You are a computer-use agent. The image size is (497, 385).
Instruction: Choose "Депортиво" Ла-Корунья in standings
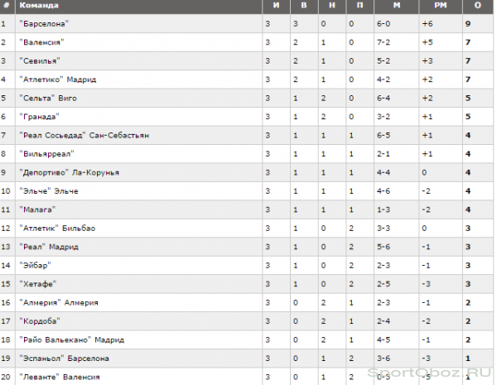(69, 173)
